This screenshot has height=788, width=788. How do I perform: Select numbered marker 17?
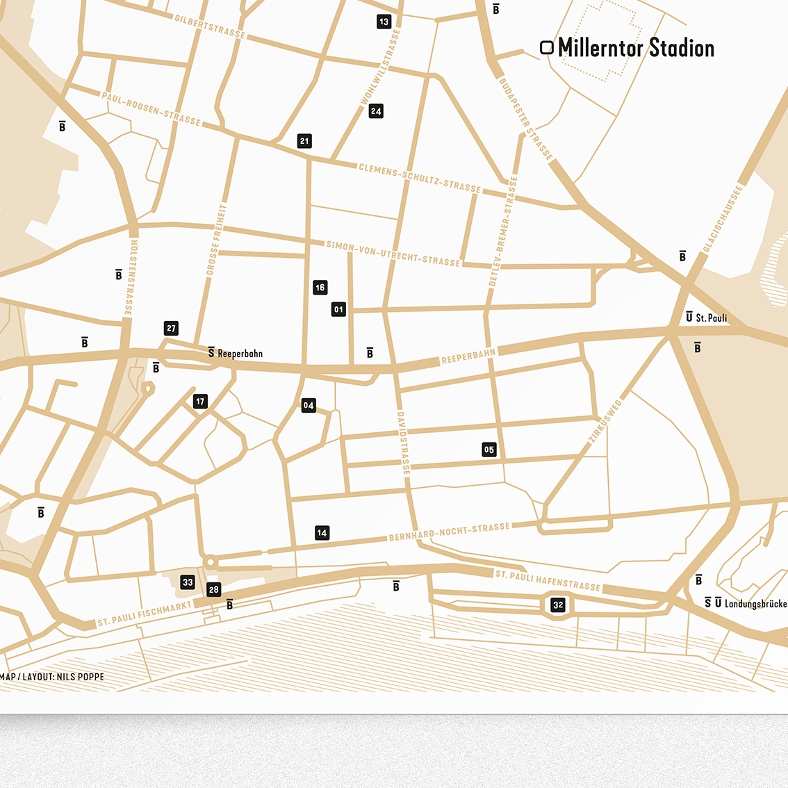(x=200, y=402)
